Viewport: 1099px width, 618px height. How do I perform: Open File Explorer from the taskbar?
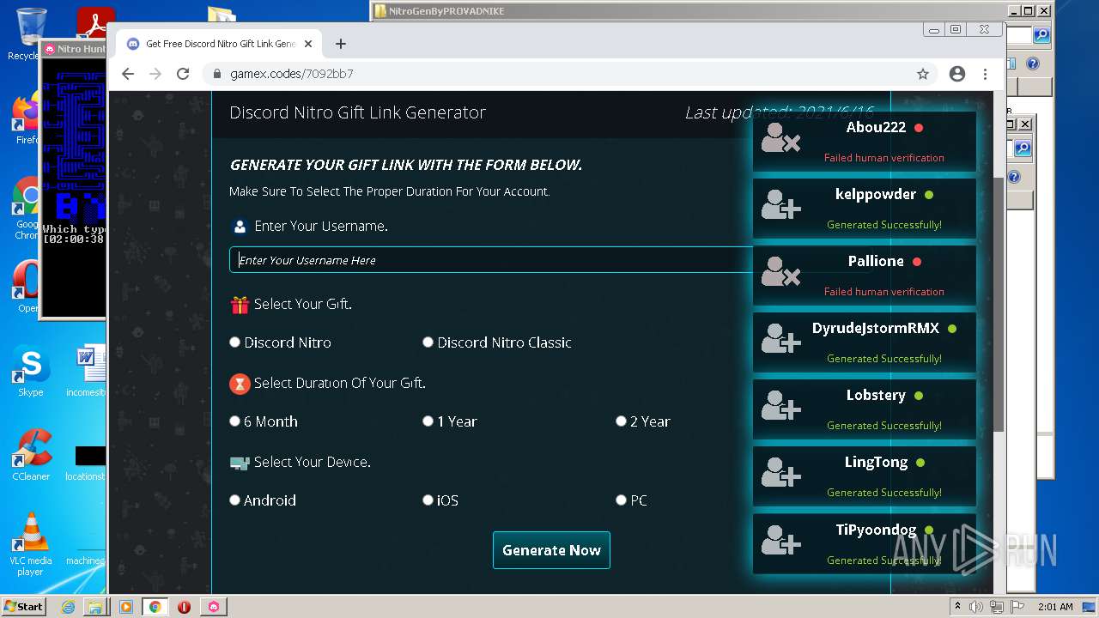94,607
